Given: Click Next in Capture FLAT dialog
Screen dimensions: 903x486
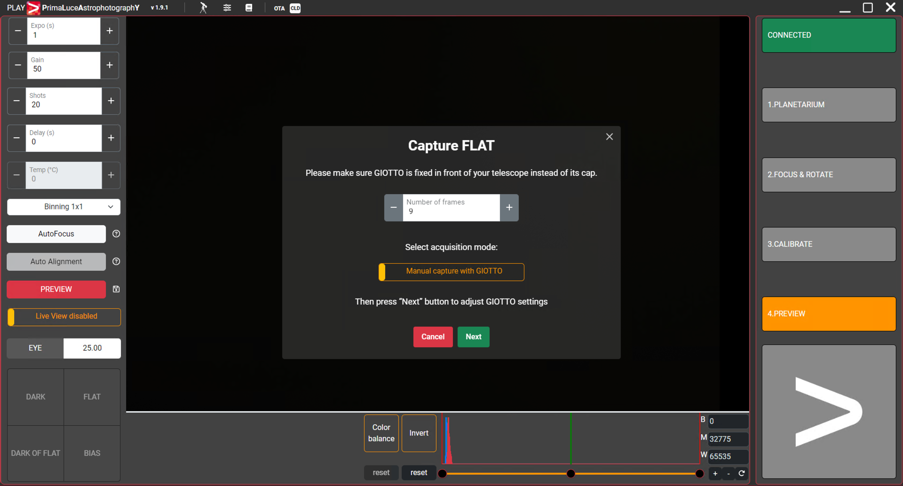Looking at the screenshot, I should click(474, 337).
